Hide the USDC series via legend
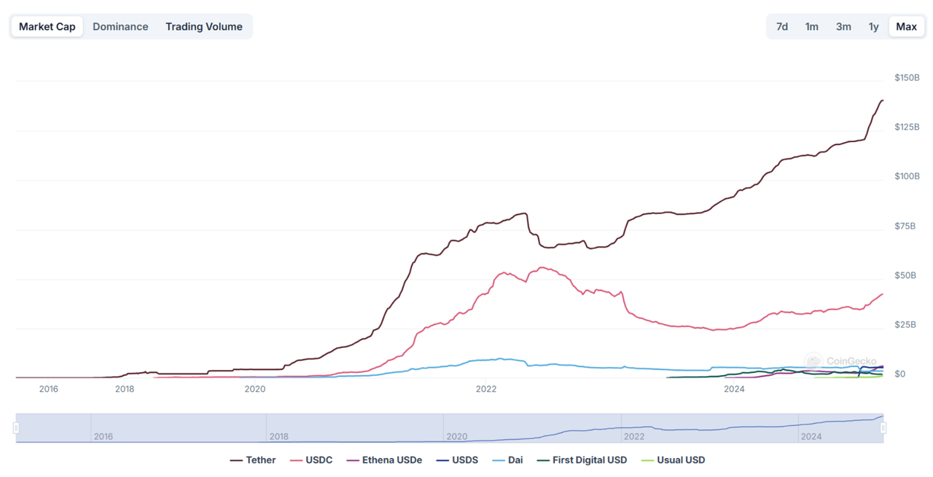The height and width of the screenshot is (477, 933). click(x=311, y=460)
